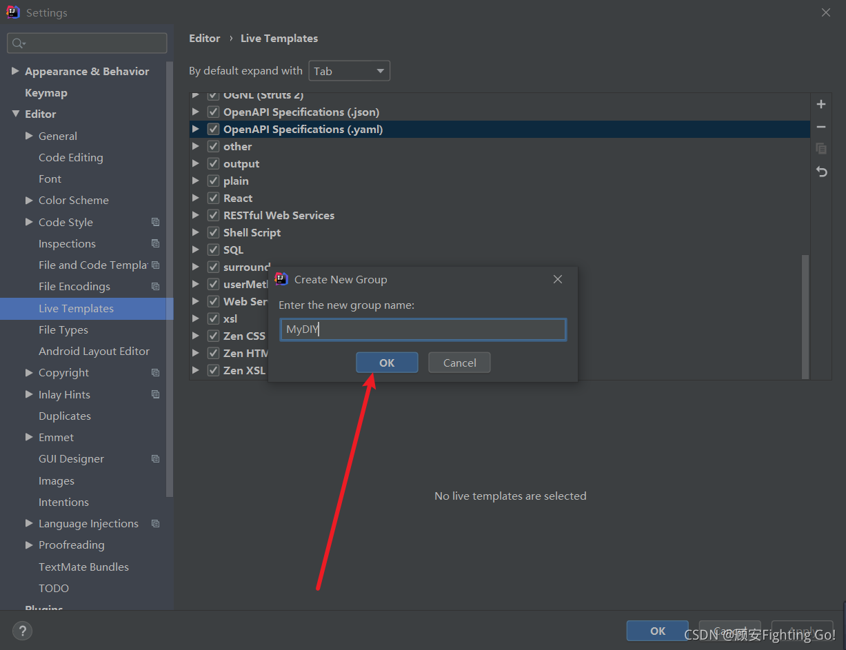This screenshot has height=650, width=846.
Task: Select Live Templates in the sidebar
Action: click(x=86, y=308)
